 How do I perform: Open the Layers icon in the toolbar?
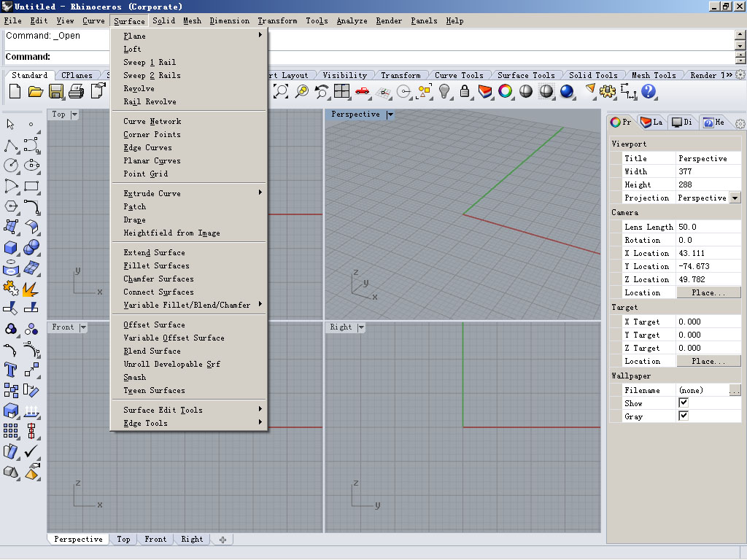[x=485, y=91]
